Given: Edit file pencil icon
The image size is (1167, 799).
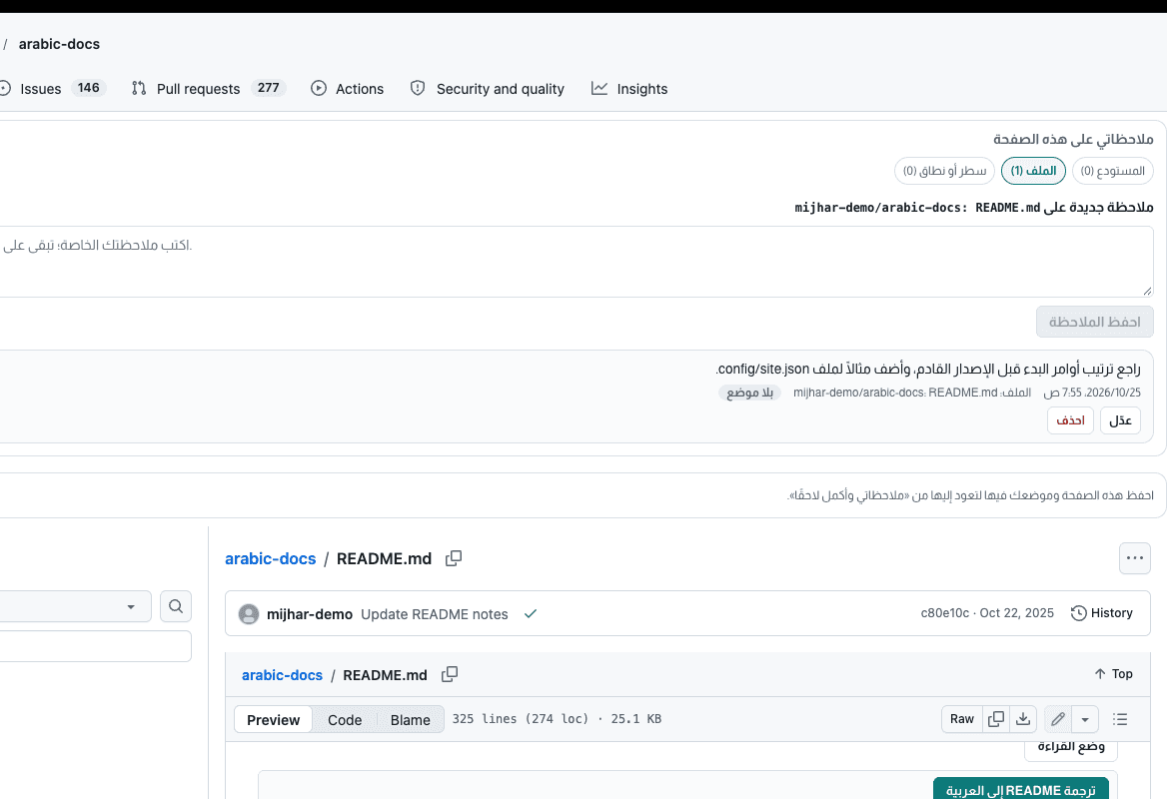Looking at the screenshot, I should pos(1057,719).
